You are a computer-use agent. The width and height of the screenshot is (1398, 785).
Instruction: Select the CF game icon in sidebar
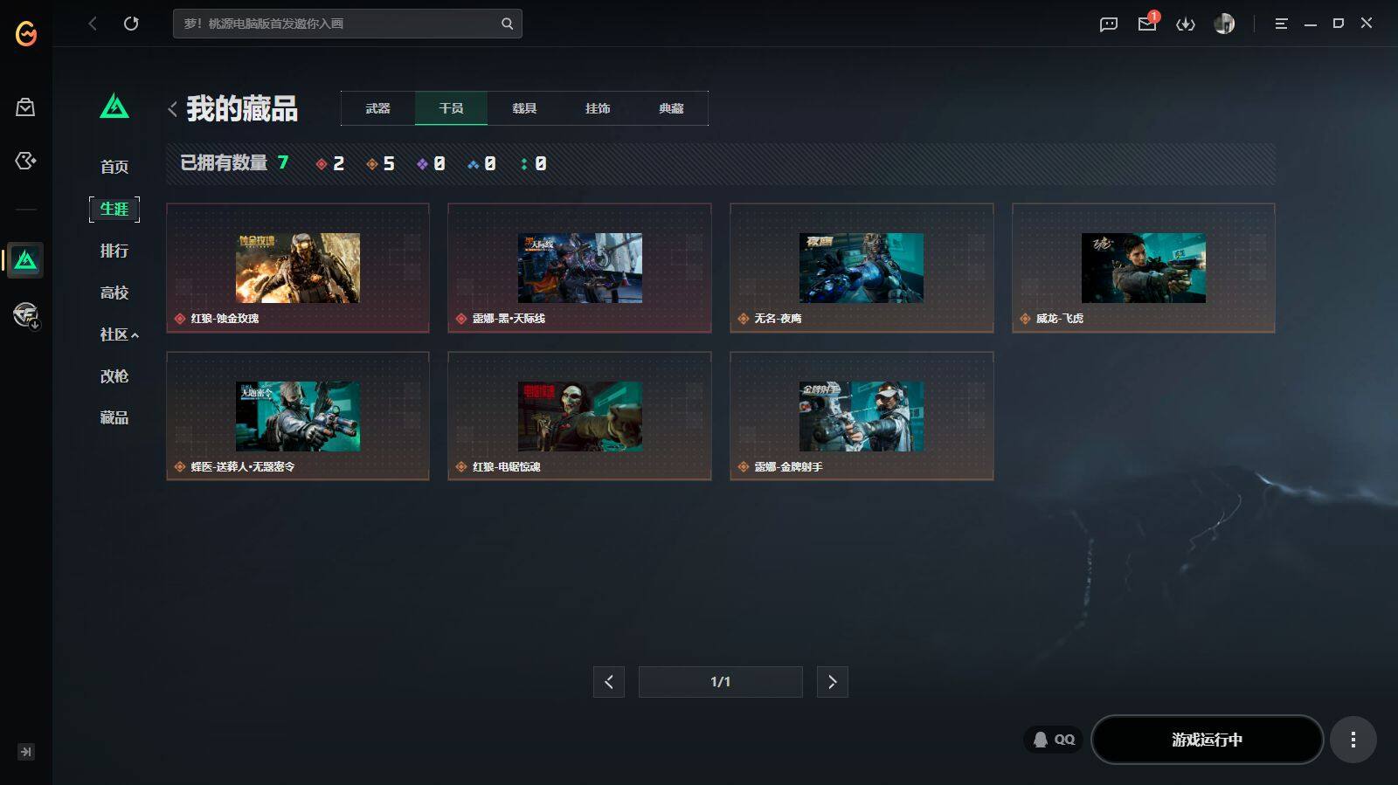pos(26,314)
